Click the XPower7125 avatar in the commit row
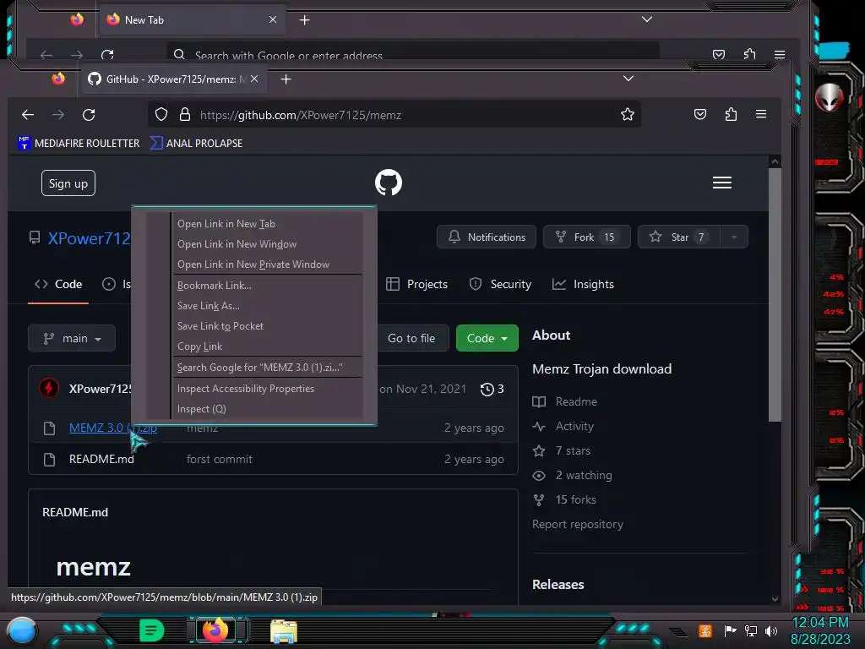Image resolution: width=865 pixels, height=649 pixels. click(x=49, y=389)
